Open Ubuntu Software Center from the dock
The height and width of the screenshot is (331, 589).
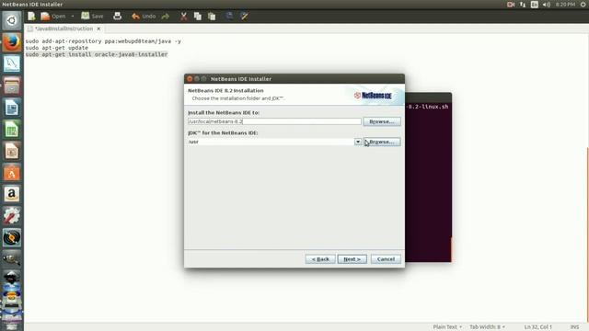point(12,173)
